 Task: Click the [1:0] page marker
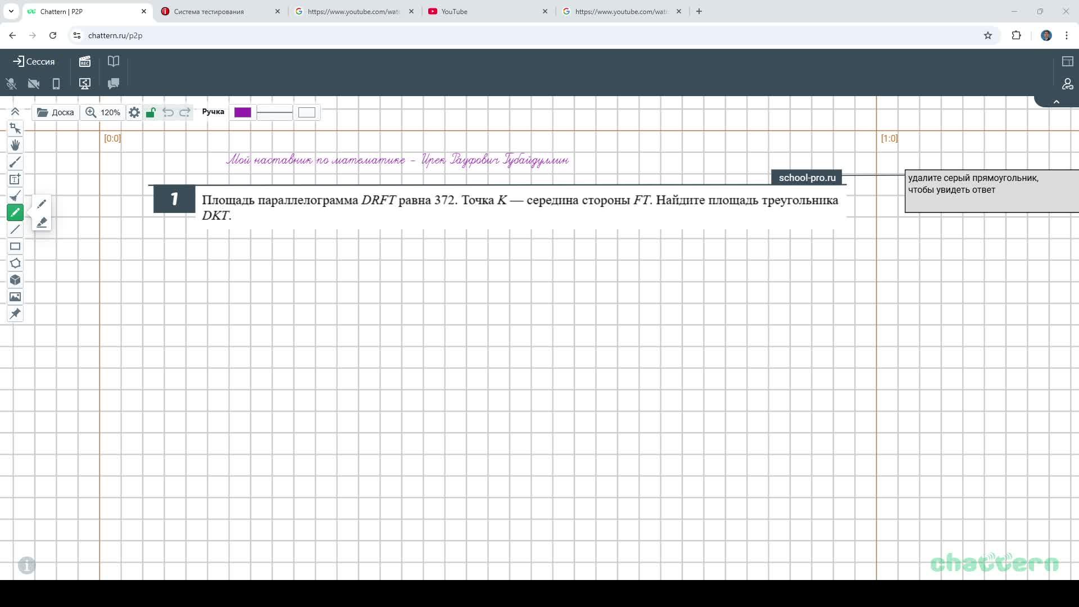[889, 138]
